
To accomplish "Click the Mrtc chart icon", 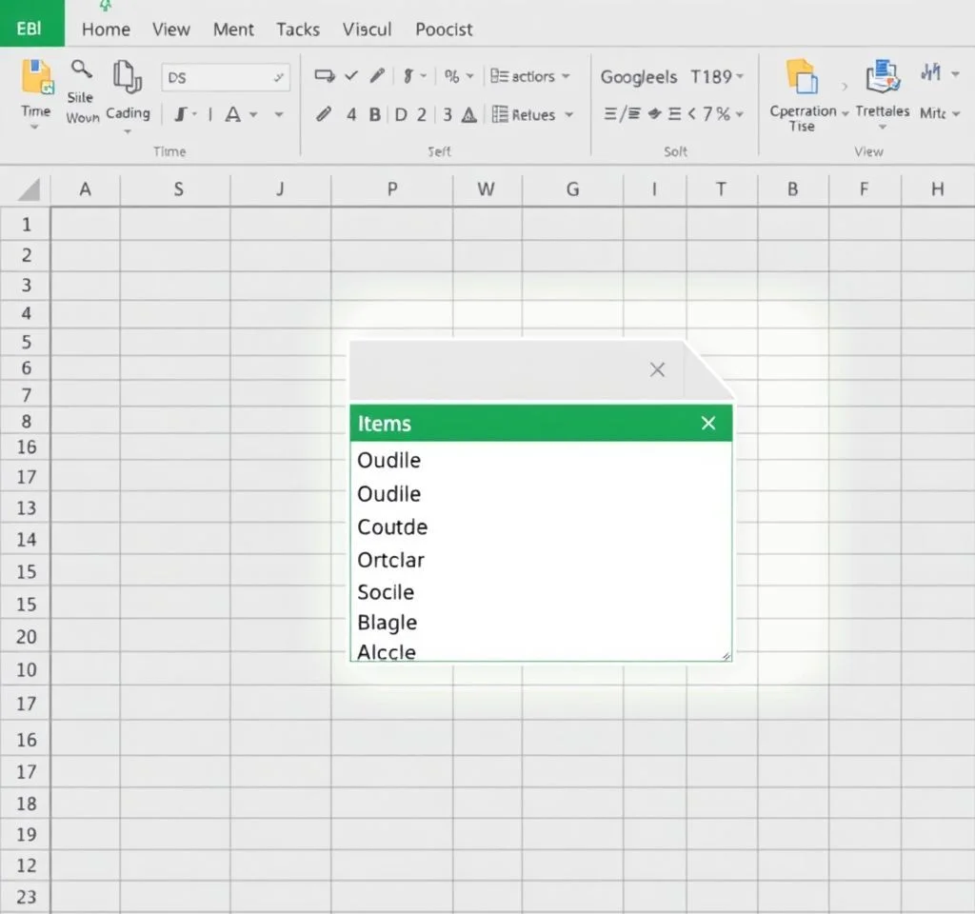I will [x=931, y=74].
